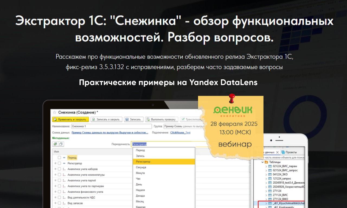Click the Выполнить проверку button
This screenshot has width=347, height=208.
click(x=162, y=119)
